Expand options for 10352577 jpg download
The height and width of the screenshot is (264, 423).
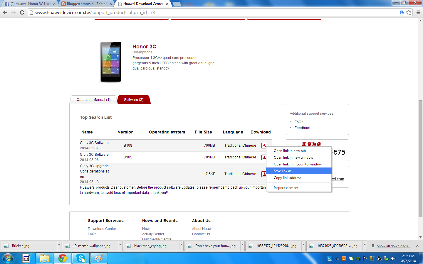tap(303, 246)
